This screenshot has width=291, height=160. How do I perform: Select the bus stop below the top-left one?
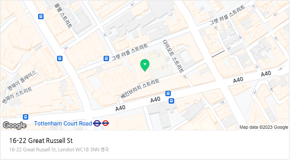pos(60,59)
